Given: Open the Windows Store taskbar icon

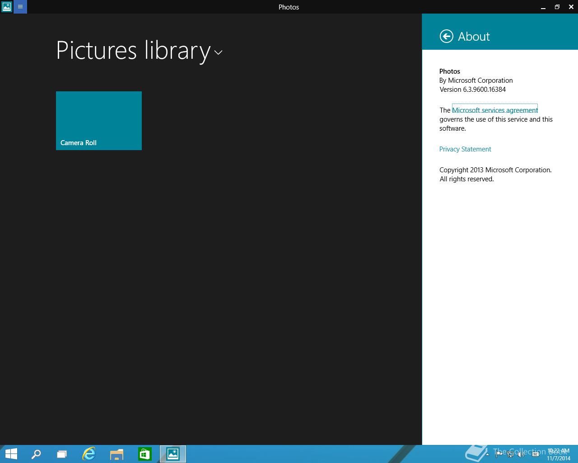Looking at the screenshot, I should point(144,454).
